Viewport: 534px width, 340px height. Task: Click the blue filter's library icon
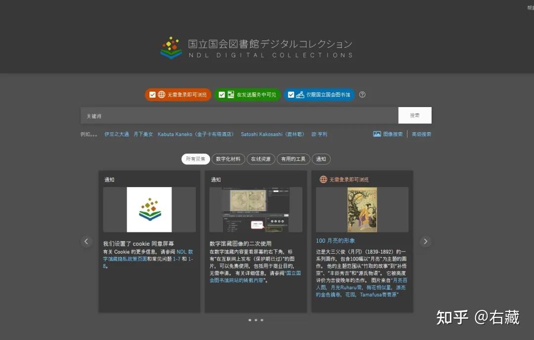click(300, 95)
